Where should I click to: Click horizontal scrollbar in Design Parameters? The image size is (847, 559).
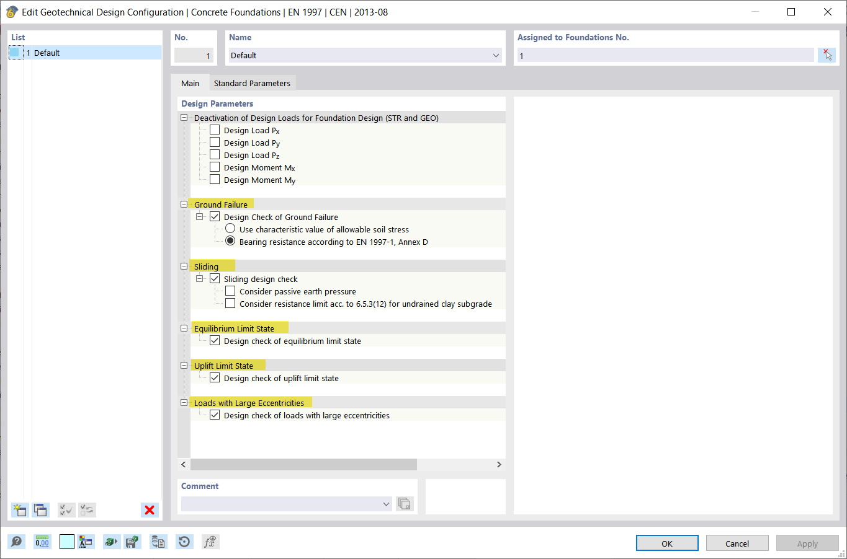click(303, 464)
